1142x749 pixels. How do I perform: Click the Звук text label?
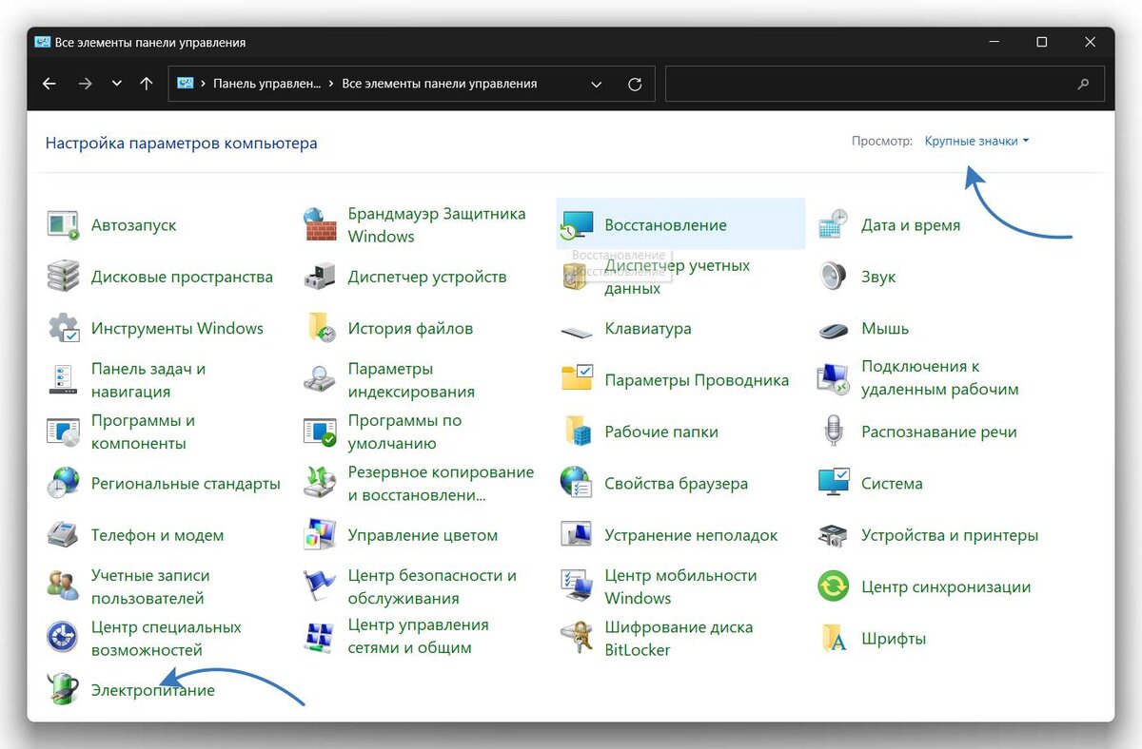pyautogui.click(x=878, y=277)
